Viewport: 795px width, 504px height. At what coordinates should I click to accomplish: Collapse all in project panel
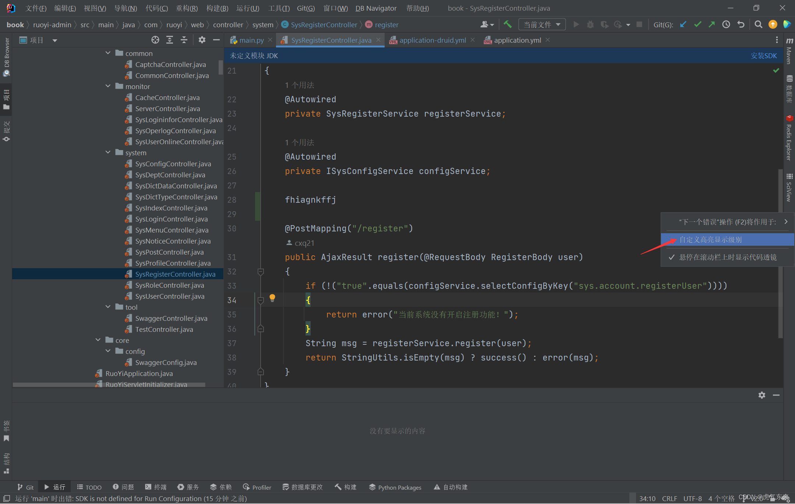[x=184, y=40]
